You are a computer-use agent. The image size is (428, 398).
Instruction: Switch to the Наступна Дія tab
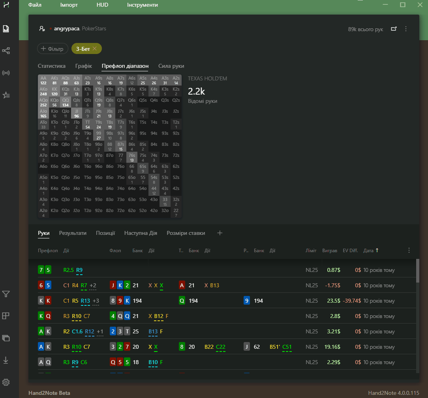tap(141, 233)
